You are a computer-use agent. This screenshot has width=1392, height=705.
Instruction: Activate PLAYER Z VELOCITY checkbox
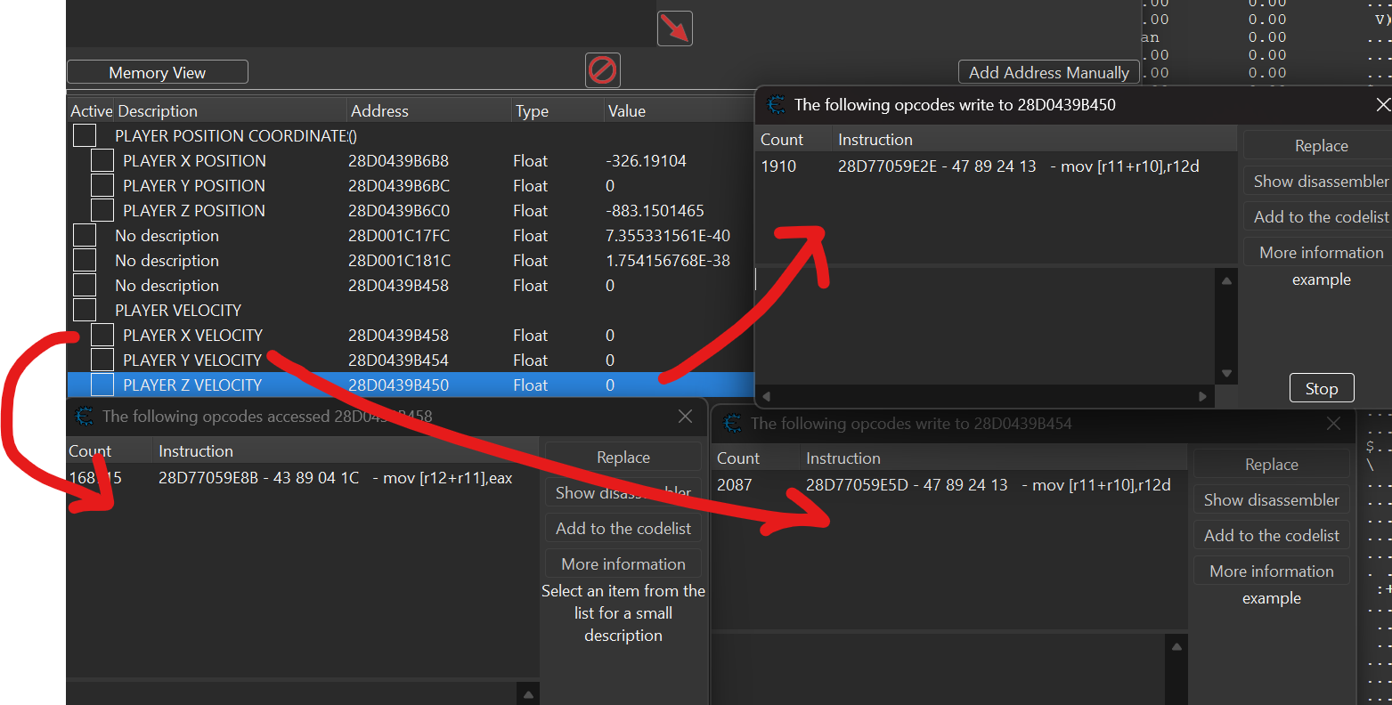[102, 385]
